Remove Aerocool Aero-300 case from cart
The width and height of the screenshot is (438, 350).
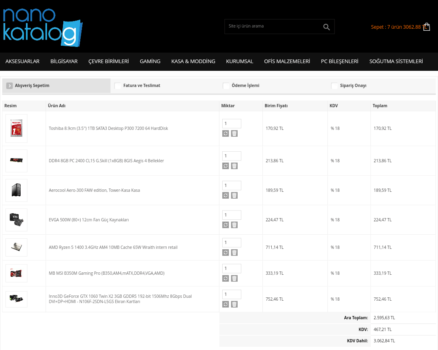point(234,195)
